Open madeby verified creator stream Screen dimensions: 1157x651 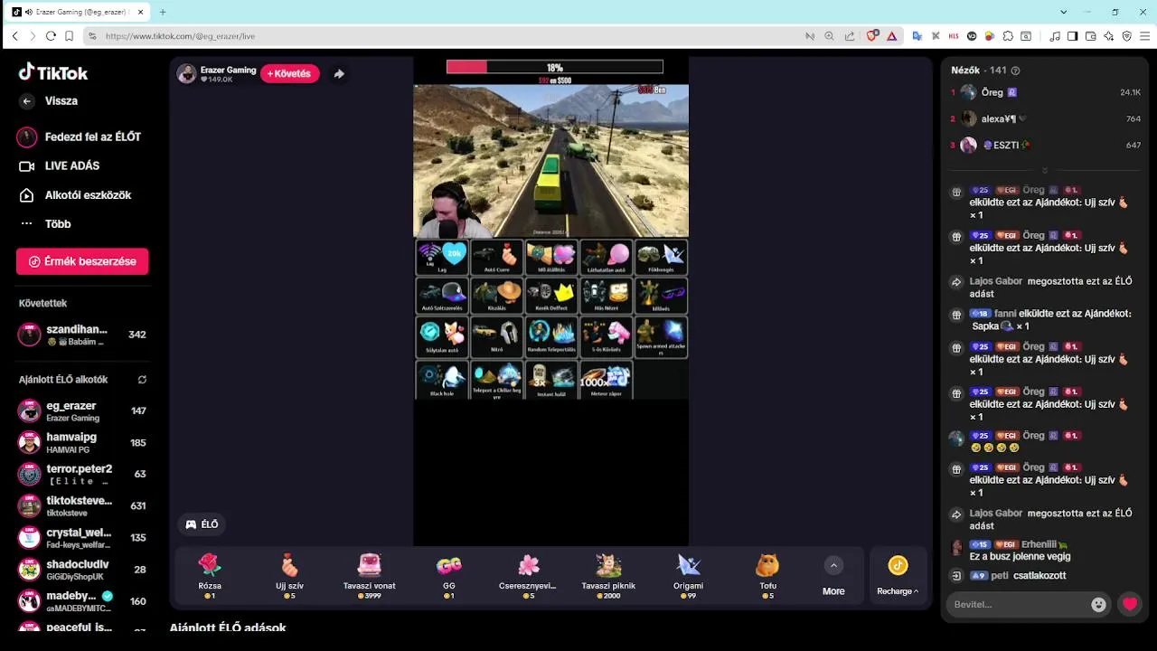click(x=82, y=600)
